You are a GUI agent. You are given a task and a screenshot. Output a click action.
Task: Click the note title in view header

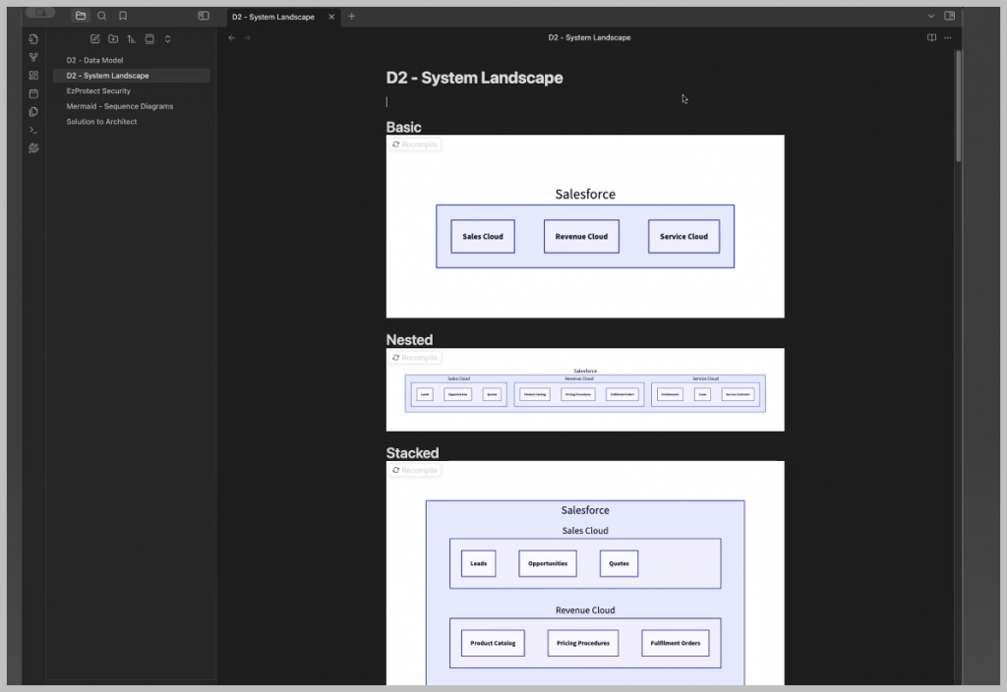click(589, 38)
